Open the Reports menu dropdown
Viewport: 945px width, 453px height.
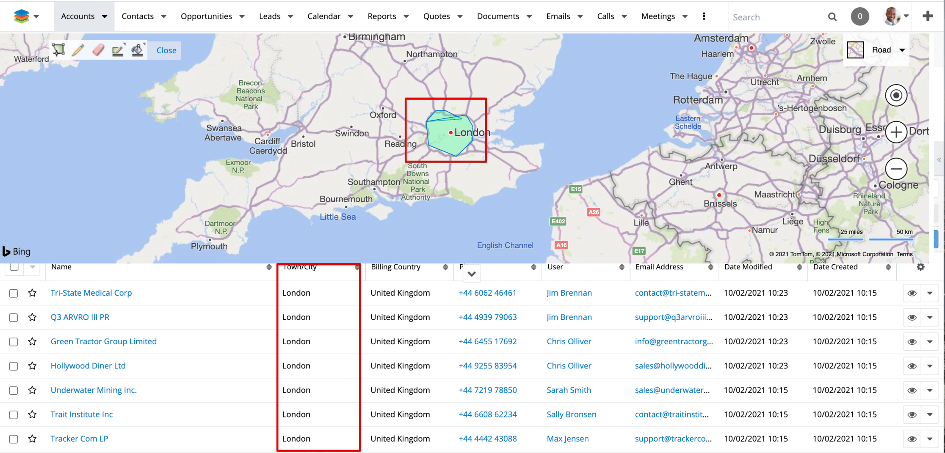click(382, 16)
